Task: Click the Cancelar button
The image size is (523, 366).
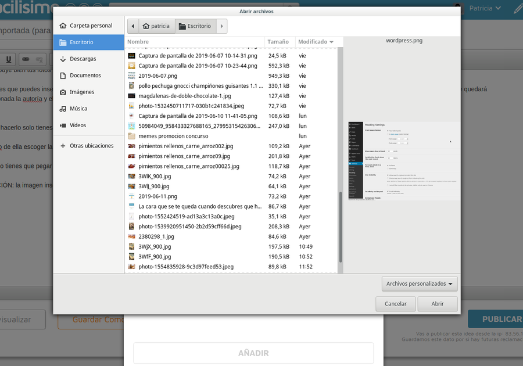Action: (x=396, y=304)
